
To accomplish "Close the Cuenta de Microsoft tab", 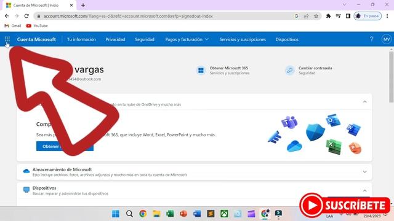I will point(71,5).
